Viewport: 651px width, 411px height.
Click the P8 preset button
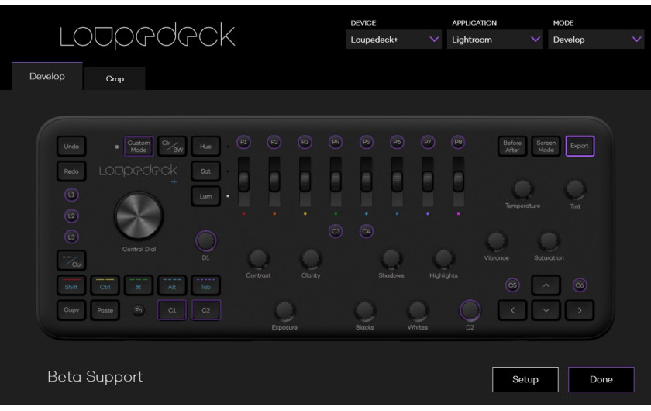[x=458, y=142]
